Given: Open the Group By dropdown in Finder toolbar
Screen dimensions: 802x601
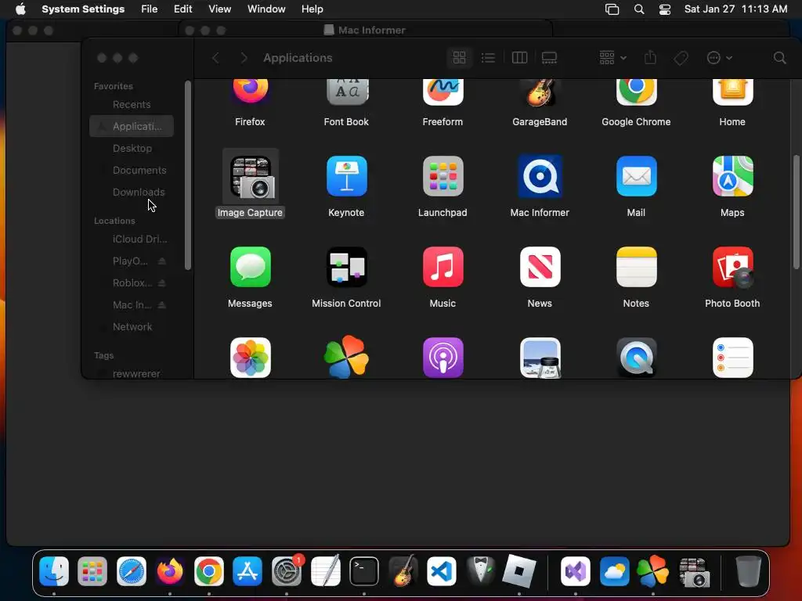Looking at the screenshot, I should 612,58.
